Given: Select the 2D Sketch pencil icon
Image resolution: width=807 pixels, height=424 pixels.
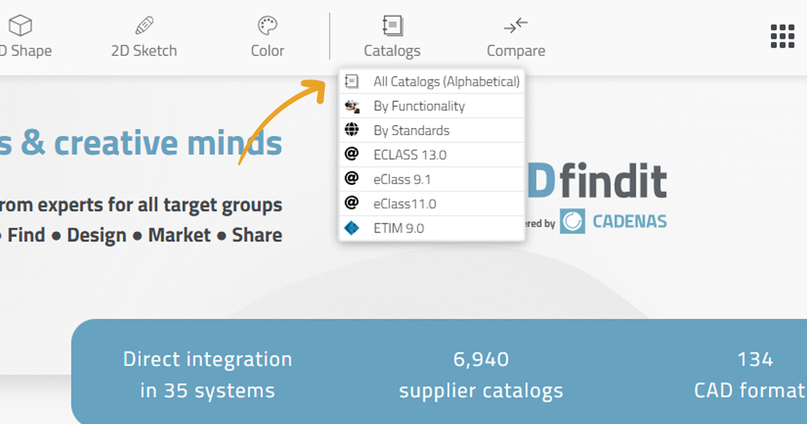Looking at the screenshot, I should tap(144, 26).
